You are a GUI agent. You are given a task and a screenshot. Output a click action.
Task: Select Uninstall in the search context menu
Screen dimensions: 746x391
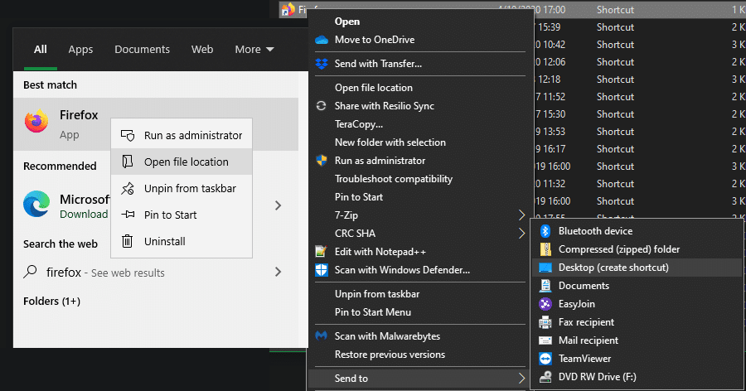click(x=182, y=241)
